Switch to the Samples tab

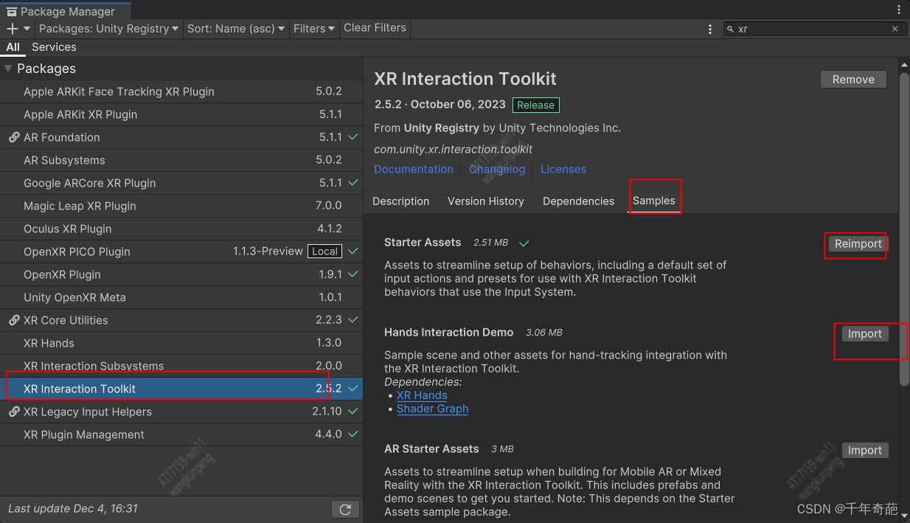[653, 201]
